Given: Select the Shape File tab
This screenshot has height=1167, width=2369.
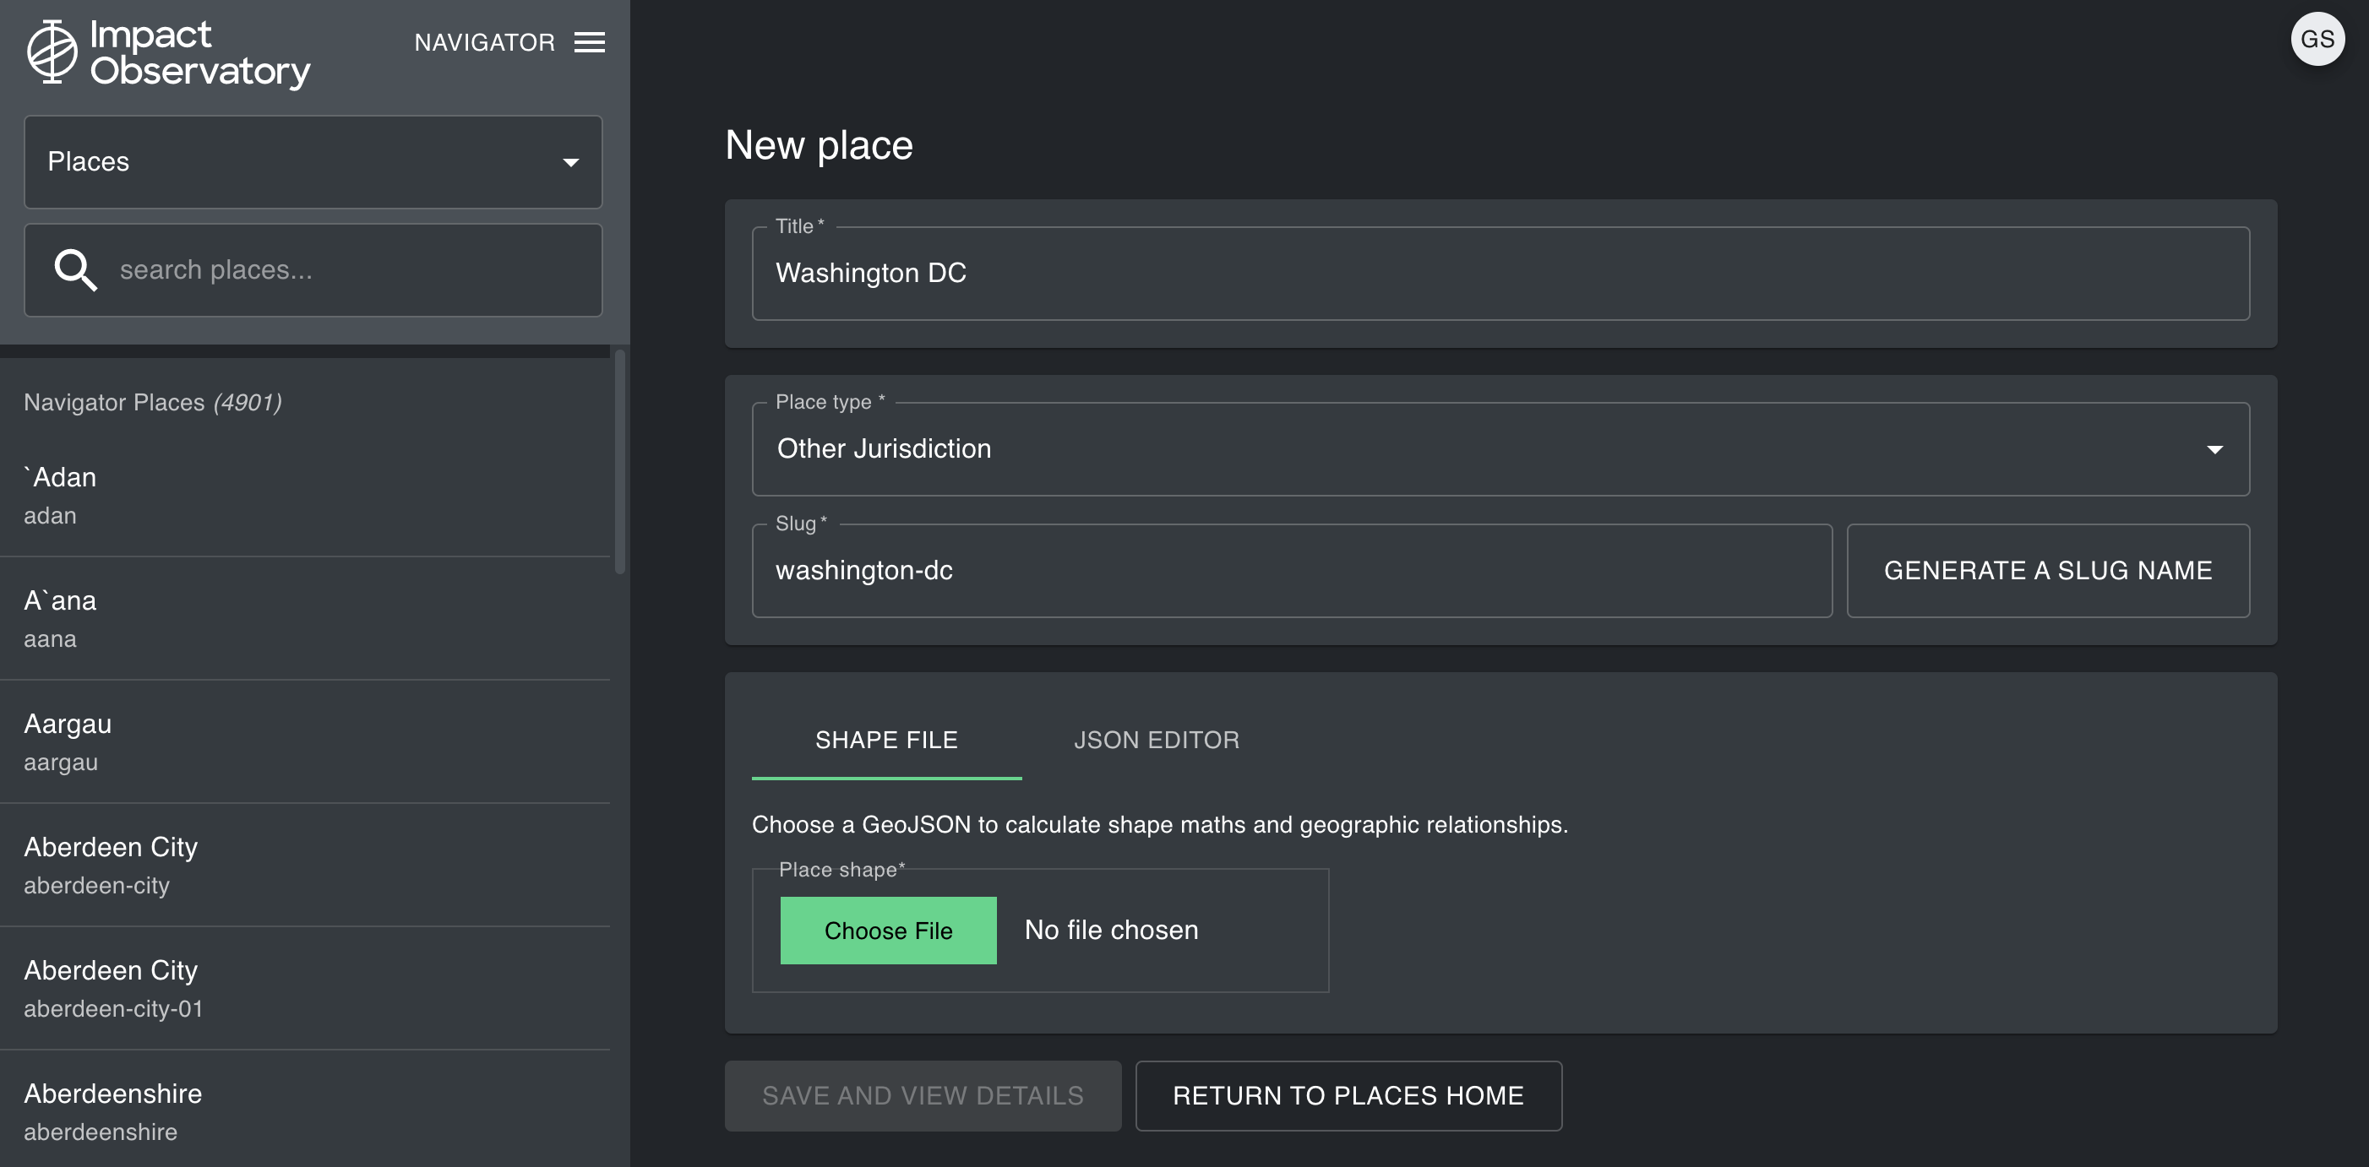Looking at the screenshot, I should pyautogui.click(x=885, y=740).
